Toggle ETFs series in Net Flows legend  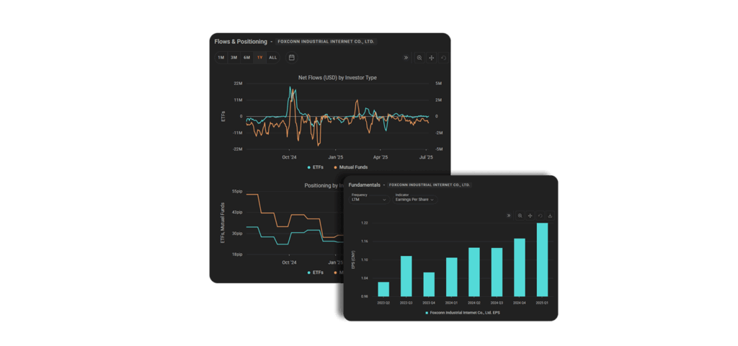pos(315,167)
